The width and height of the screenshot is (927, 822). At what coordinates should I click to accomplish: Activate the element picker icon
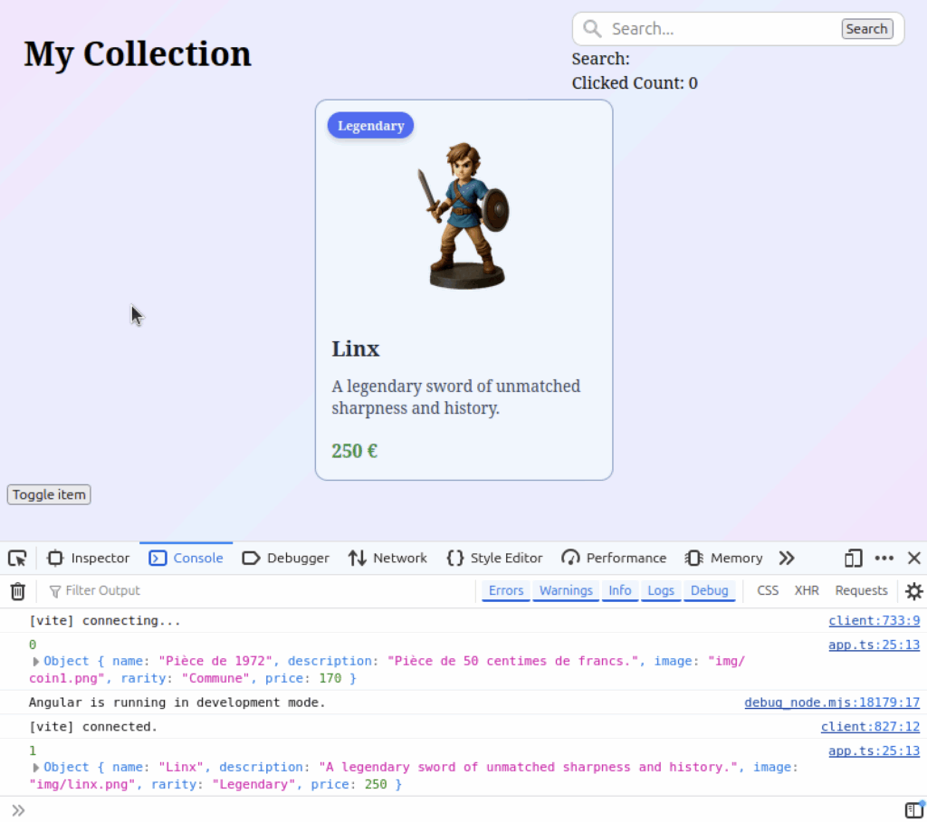[17, 558]
